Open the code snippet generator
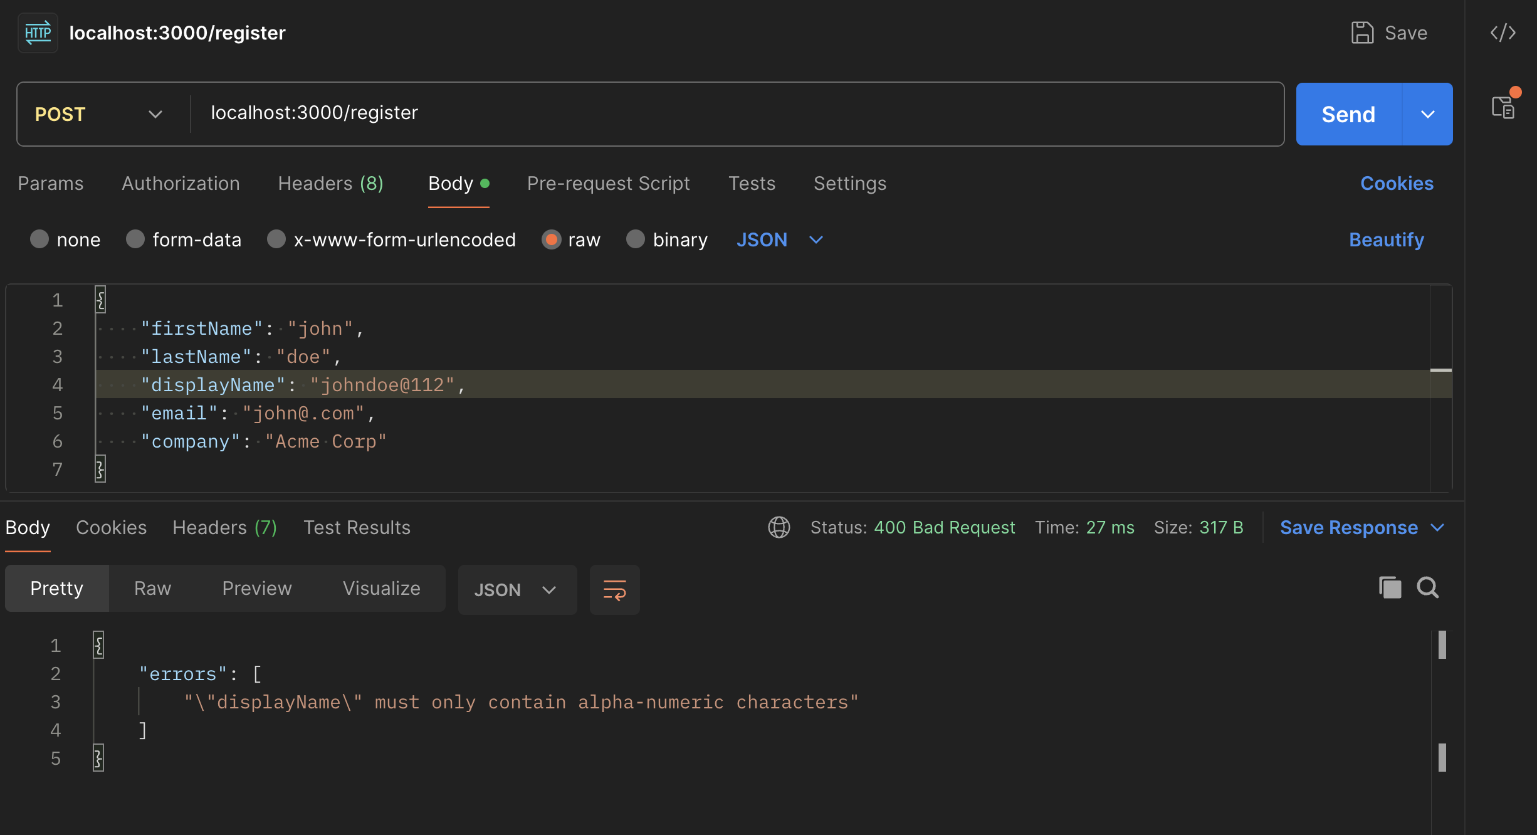Screen dimensions: 1537x835 [1504, 33]
